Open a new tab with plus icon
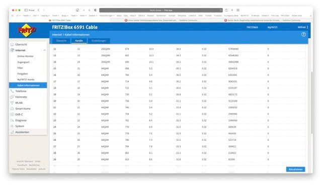Image resolution: width=322 pixels, height=185 pixels. click(232, 10)
